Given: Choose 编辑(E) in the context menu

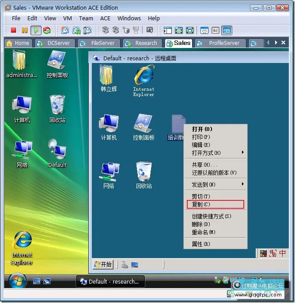Looking at the screenshot, I should (216, 145).
